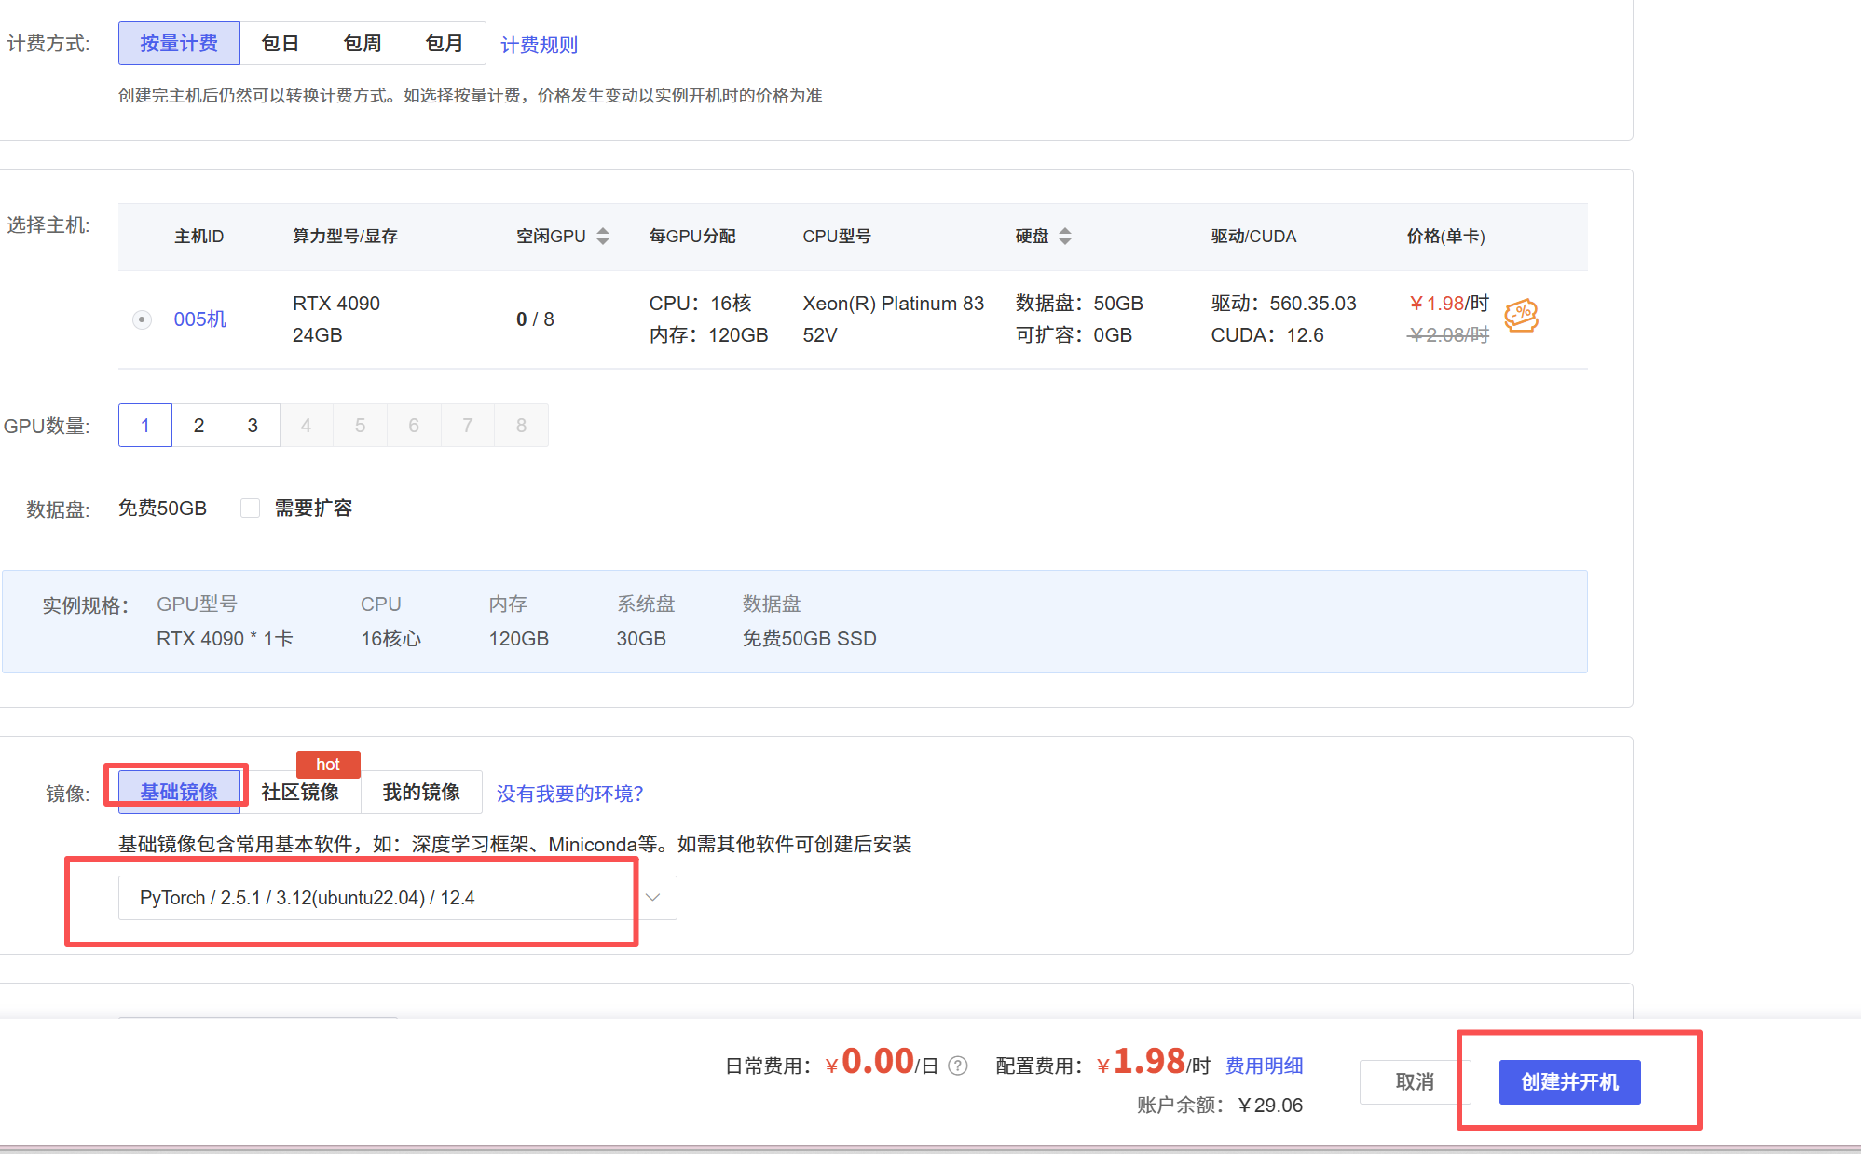Switch to 我的镜像 tab
Screen dimensions: 1861x1154
click(421, 793)
